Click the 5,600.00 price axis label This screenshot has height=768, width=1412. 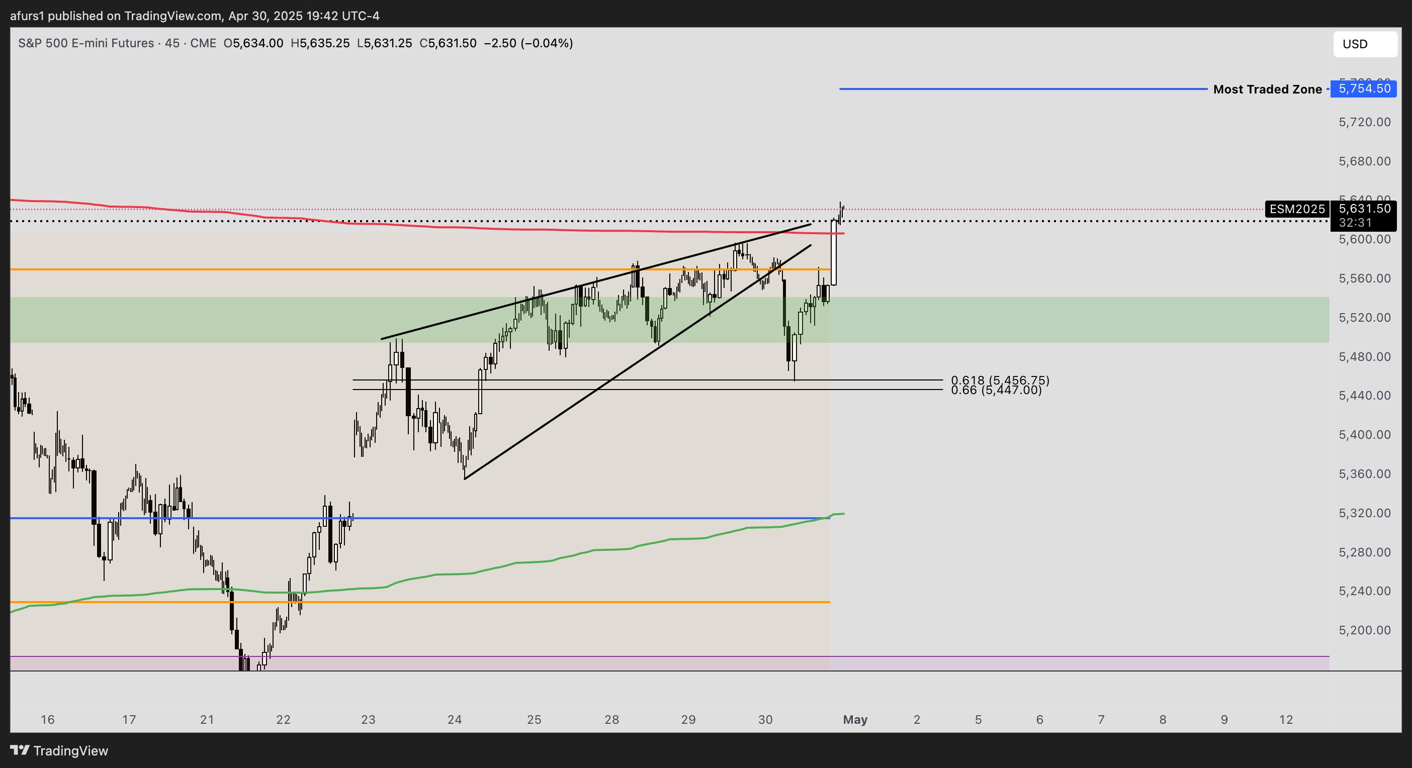(1364, 239)
